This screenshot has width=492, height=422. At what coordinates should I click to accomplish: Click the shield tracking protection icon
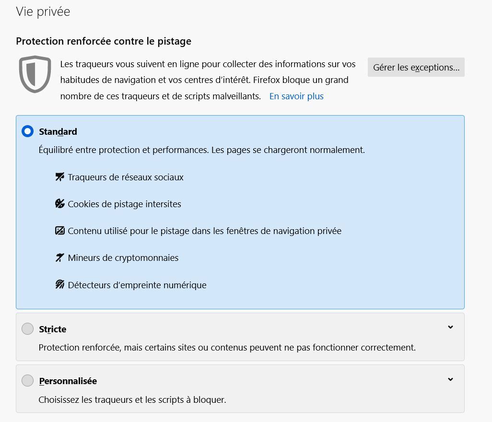coord(35,74)
